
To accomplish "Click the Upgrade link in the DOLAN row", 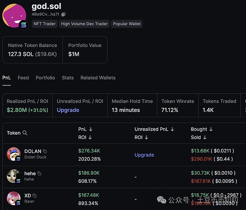I will pos(144,155).
